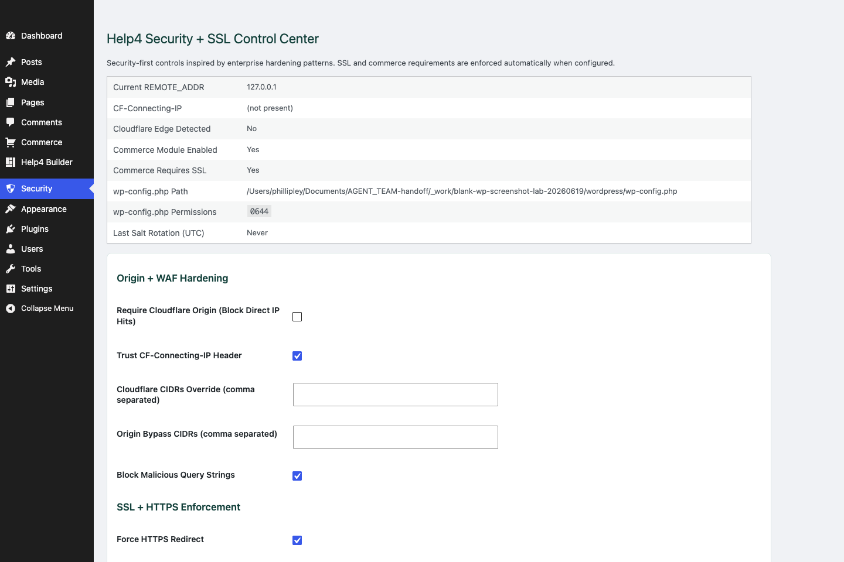This screenshot has width=844, height=562.
Task: Uncheck Block Malicious Query Strings
Action: [297, 476]
